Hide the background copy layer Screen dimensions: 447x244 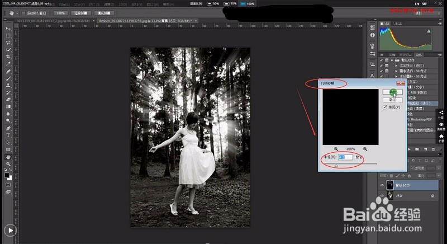[382, 185]
